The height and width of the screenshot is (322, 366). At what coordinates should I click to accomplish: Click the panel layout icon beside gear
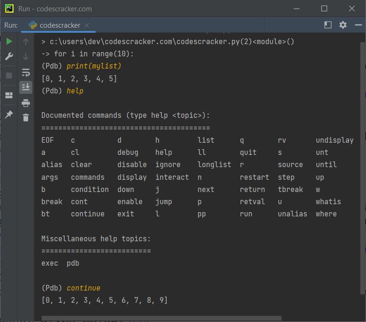pyautogui.click(x=328, y=25)
